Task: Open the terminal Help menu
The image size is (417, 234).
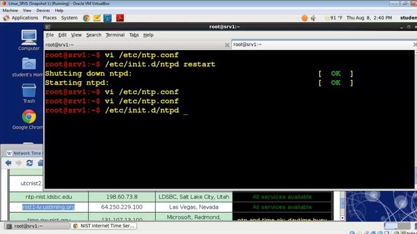Action: [148, 34]
